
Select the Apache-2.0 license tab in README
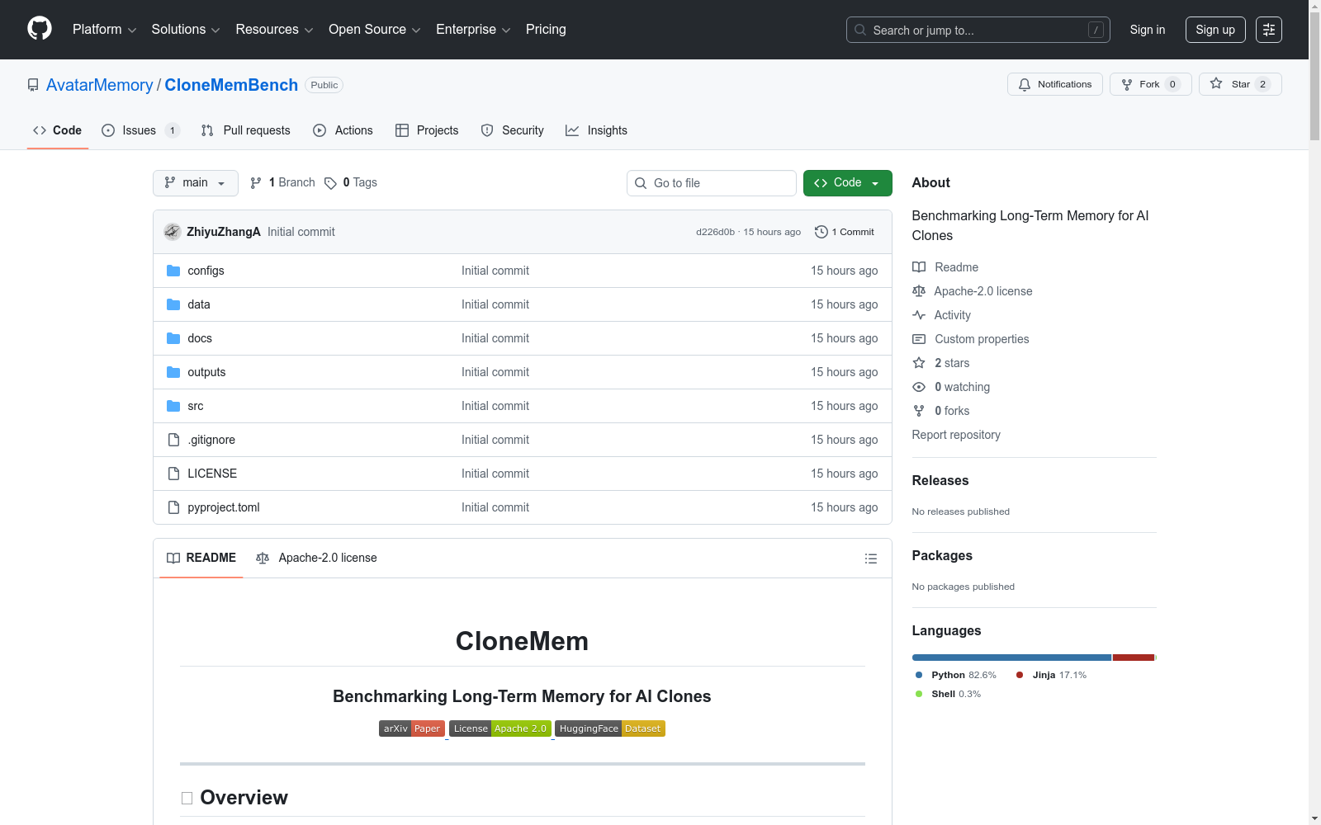coord(316,559)
